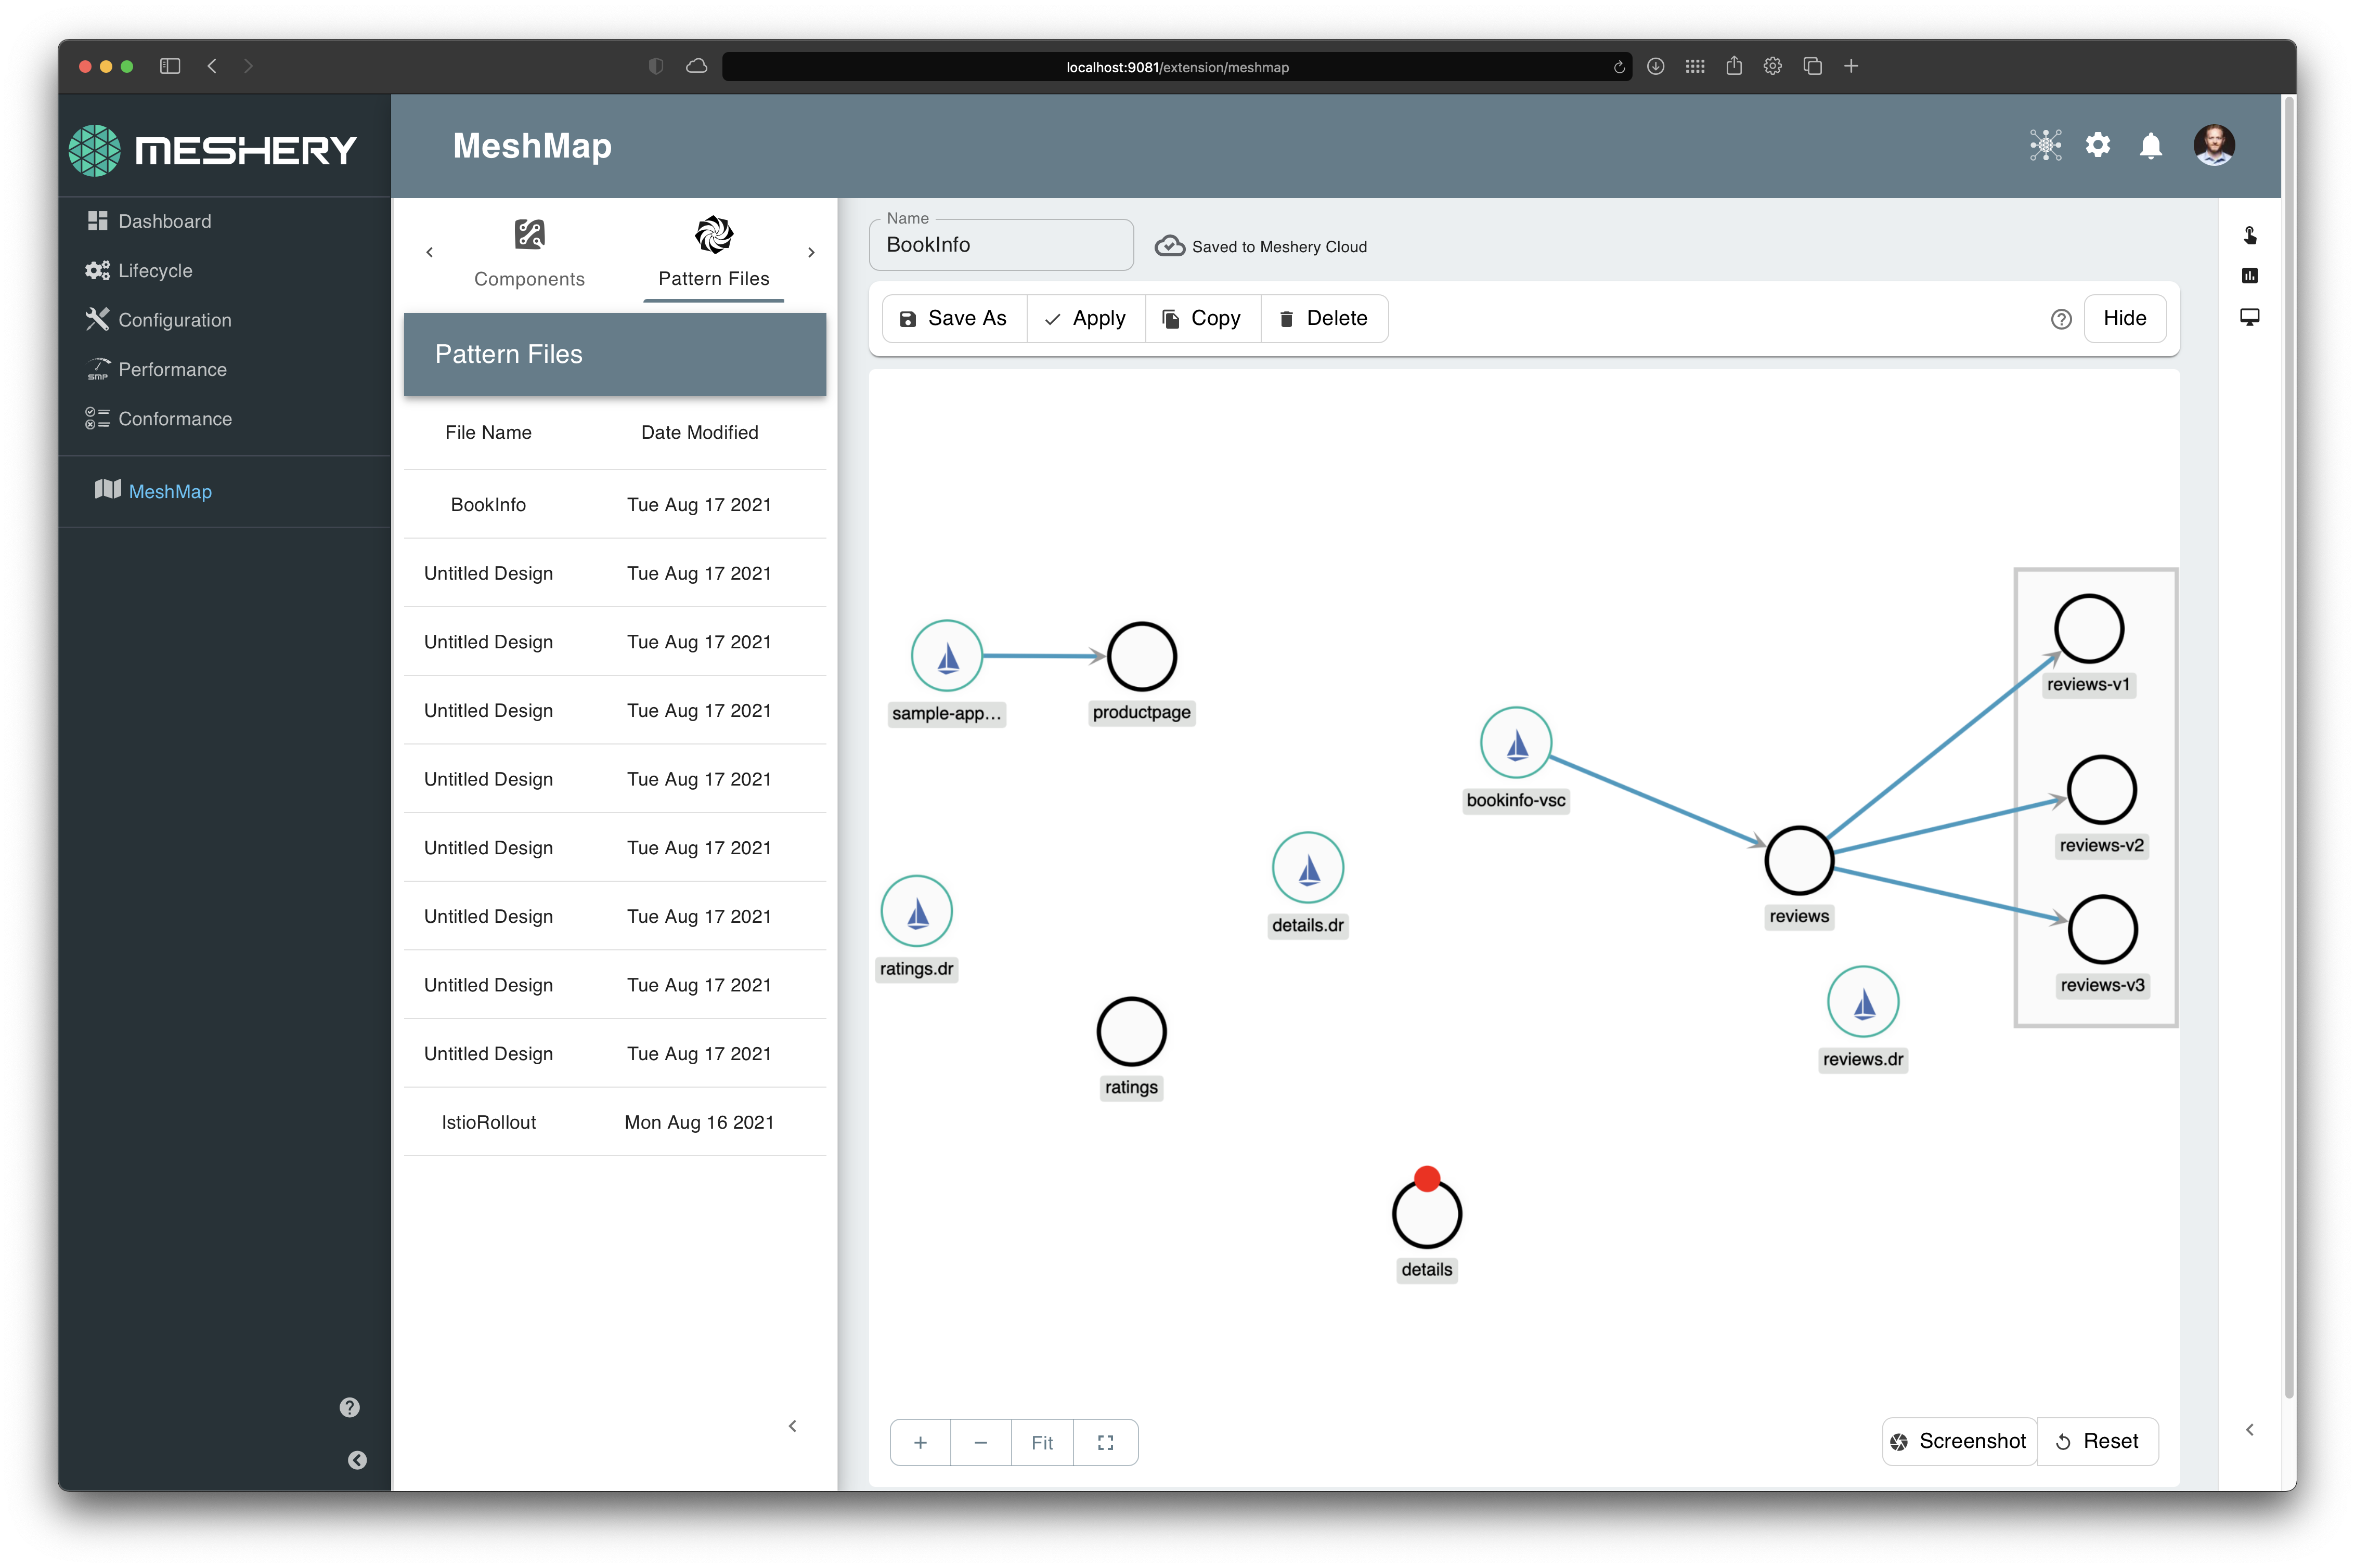Show previous tabs with left chevron
This screenshot has height=1568, width=2355.
point(429,252)
